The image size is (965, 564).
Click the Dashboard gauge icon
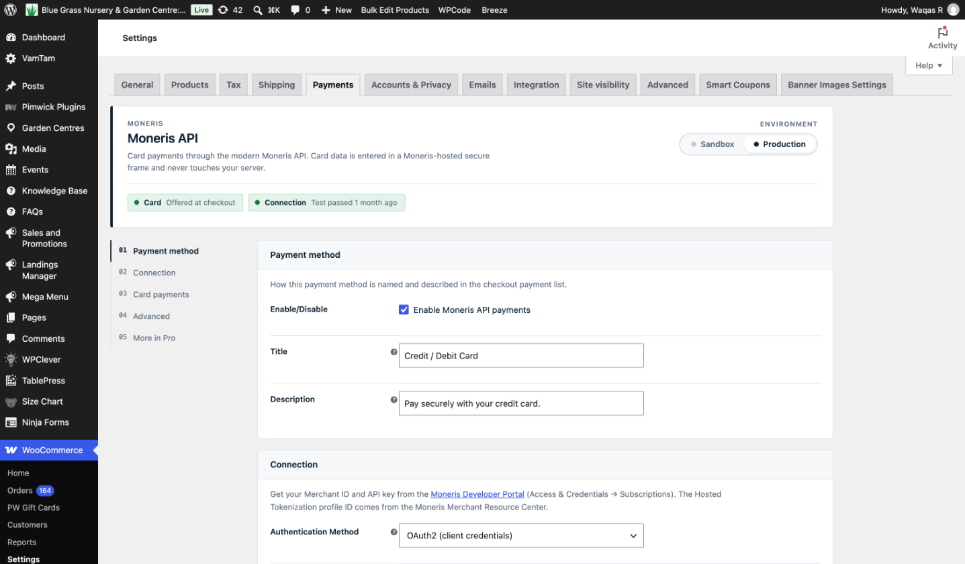[11, 38]
